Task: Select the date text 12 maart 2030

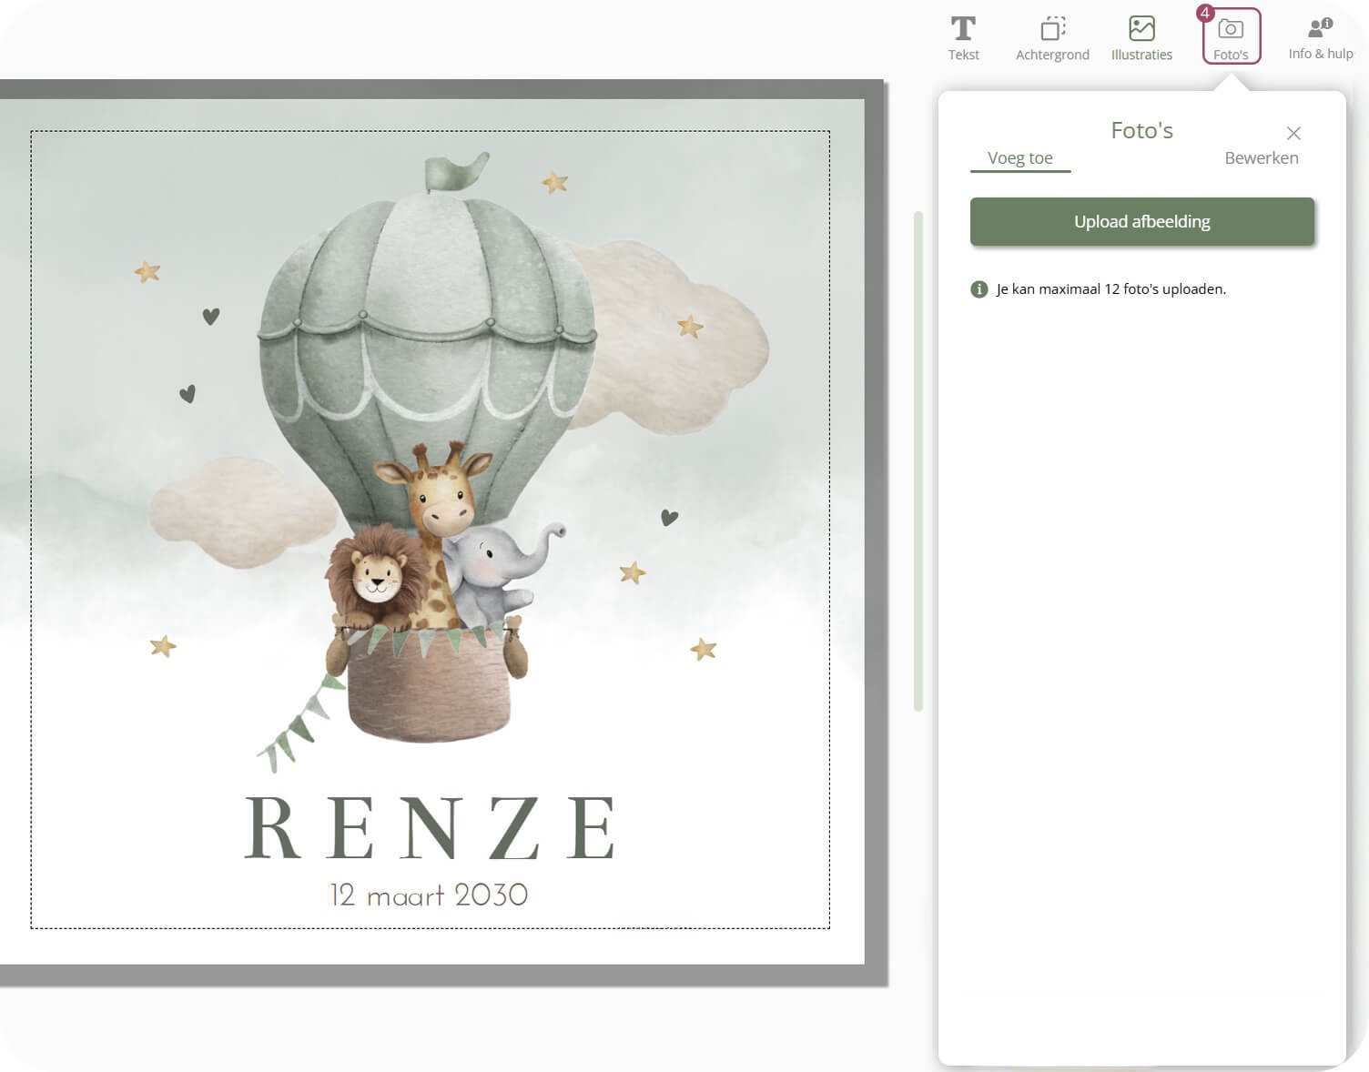Action: tap(429, 895)
